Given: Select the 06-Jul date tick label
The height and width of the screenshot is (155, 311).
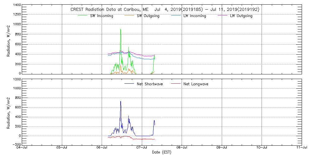Looking at the screenshot, I should point(102,148).
